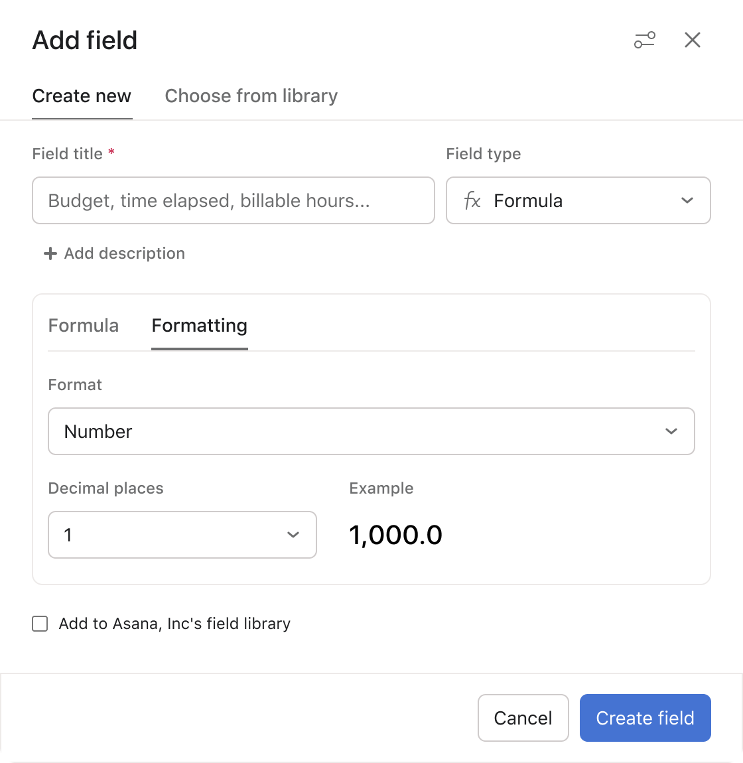
Task: Close the Add field dialog
Action: click(692, 40)
